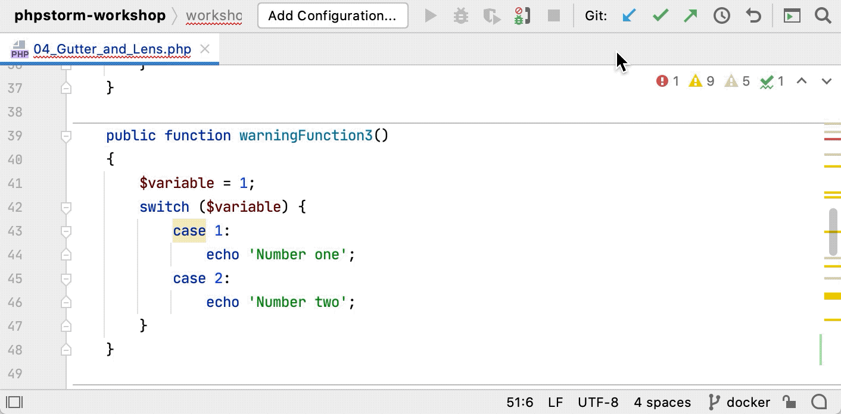Run with coverage using the coverage icon
This screenshot has width=841, height=414.
tap(491, 15)
